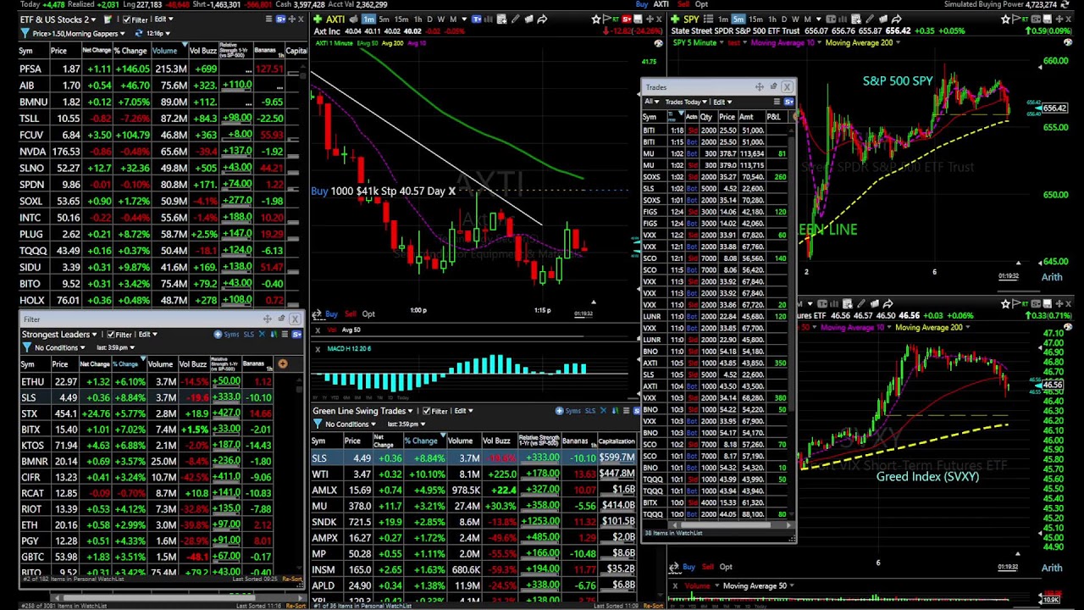1084x610 pixels.
Task: Click Arith scale button on SPY chart
Action: point(1051,277)
